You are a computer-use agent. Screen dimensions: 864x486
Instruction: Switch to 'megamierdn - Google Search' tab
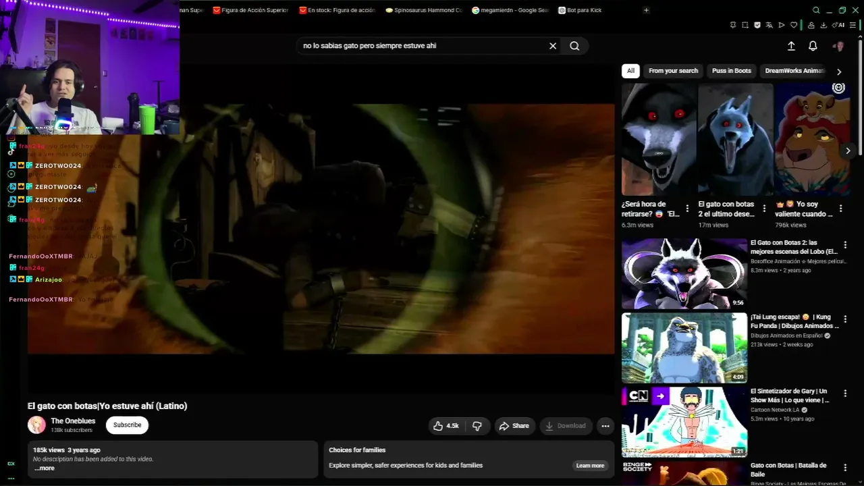pos(510,10)
